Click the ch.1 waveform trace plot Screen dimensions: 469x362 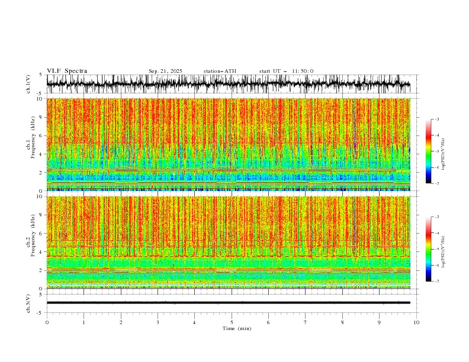click(x=229, y=84)
